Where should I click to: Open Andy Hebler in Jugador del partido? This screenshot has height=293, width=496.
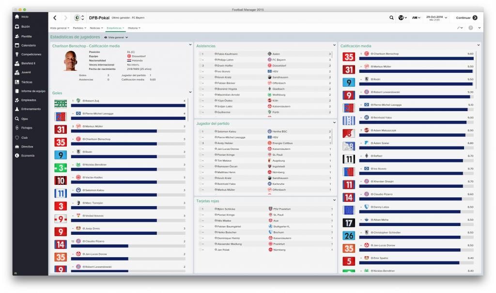tap(225, 143)
